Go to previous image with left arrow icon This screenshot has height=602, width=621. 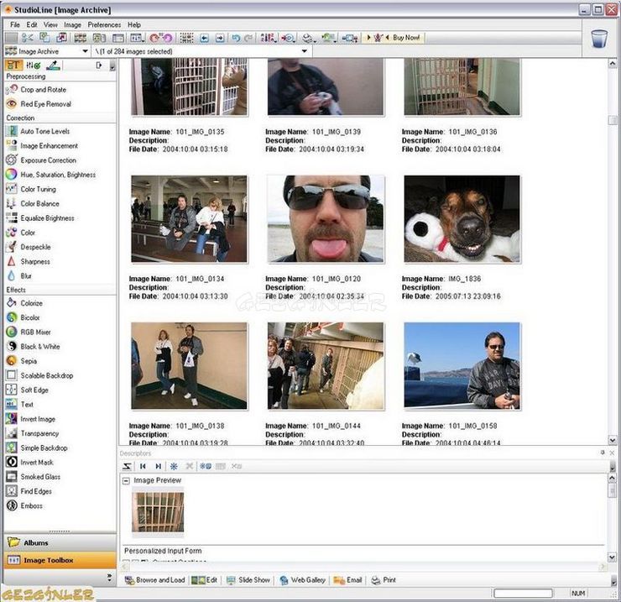[x=204, y=38]
